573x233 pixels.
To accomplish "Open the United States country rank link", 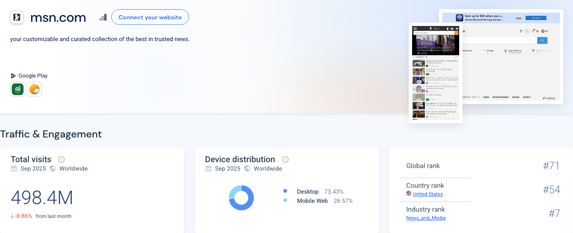I will coord(428,194).
